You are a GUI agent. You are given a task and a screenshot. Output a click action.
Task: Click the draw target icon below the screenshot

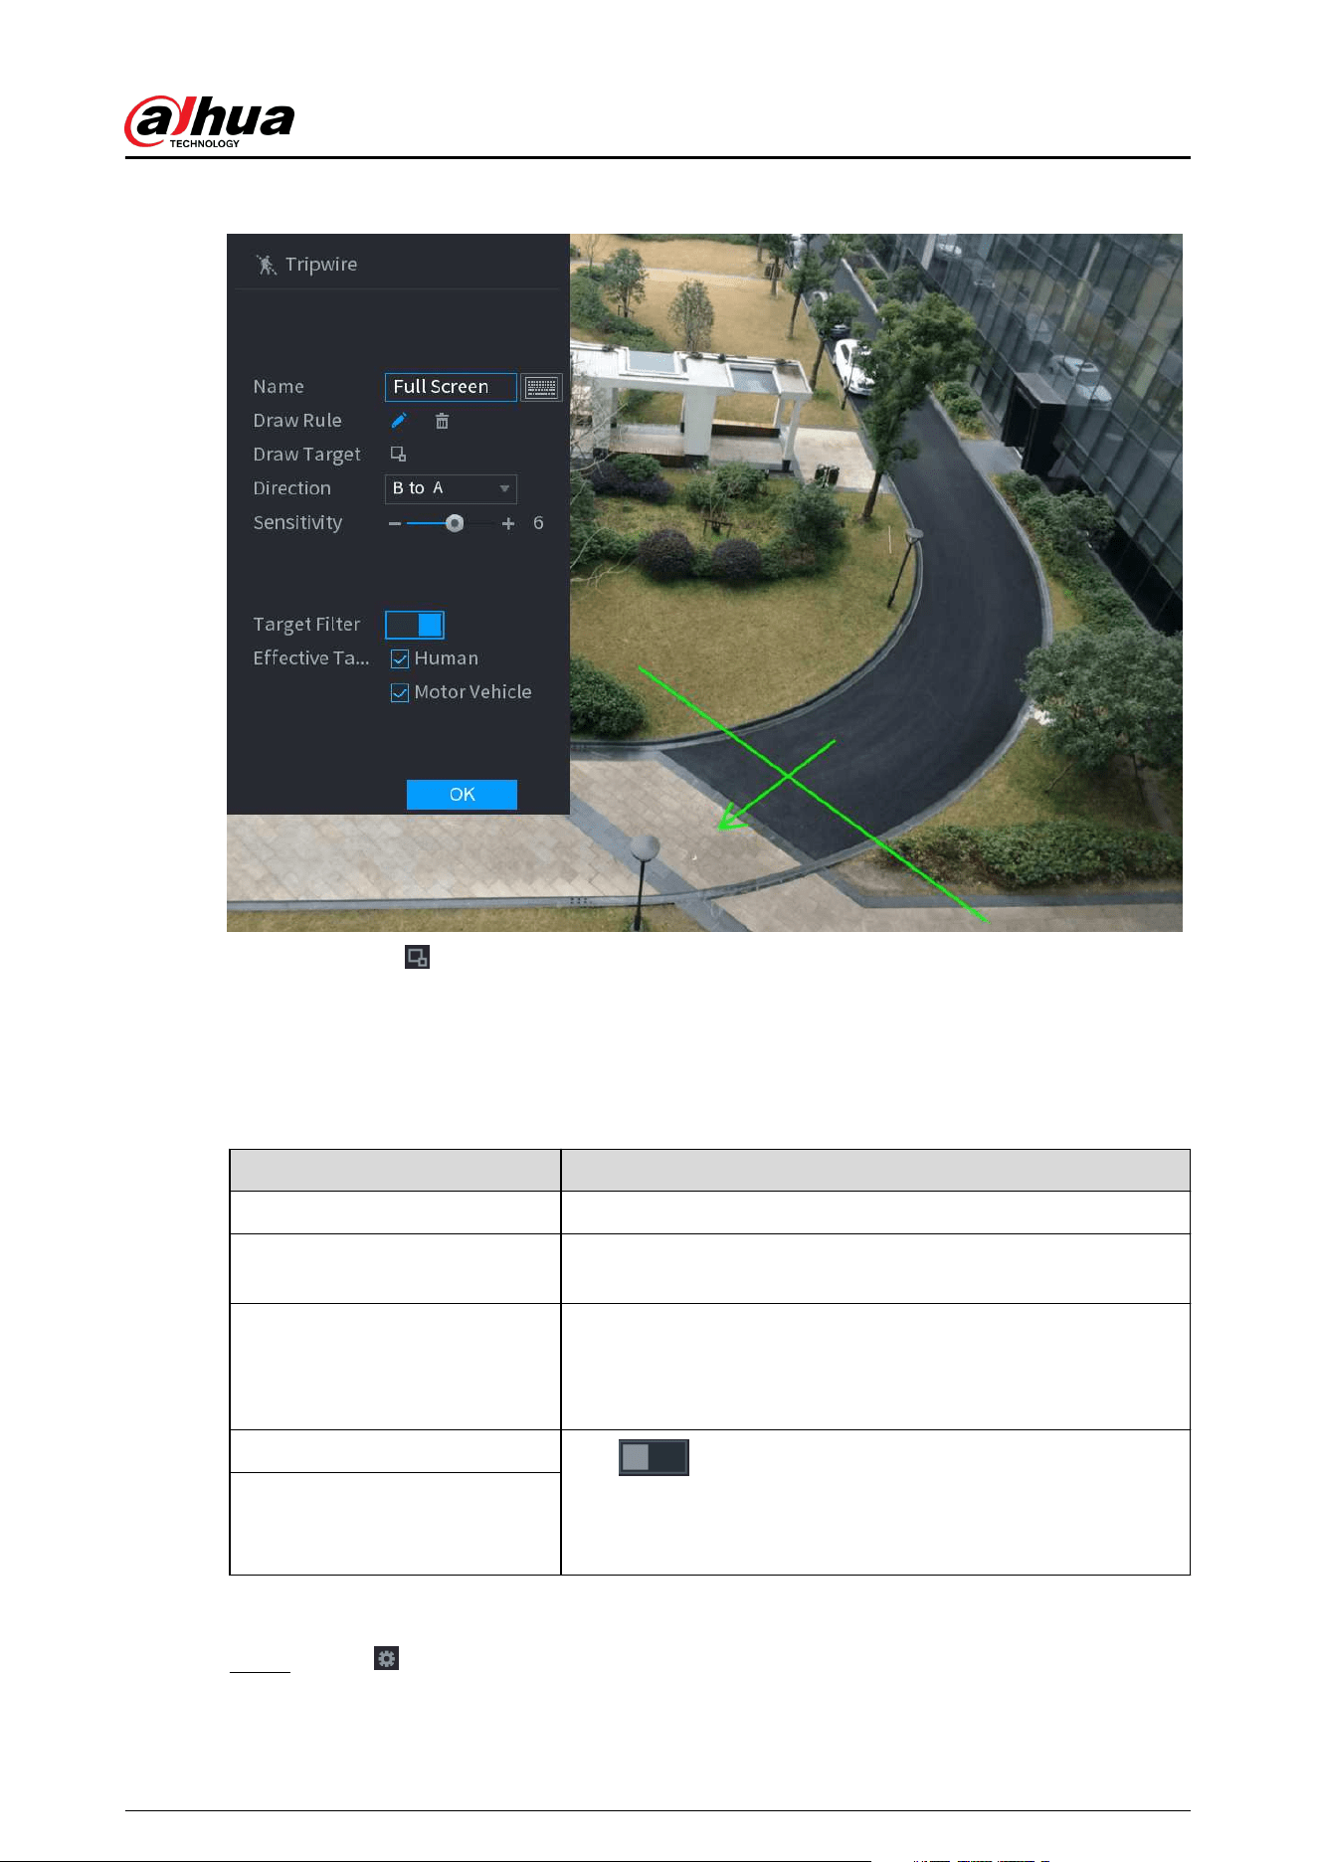pos(417,957)
